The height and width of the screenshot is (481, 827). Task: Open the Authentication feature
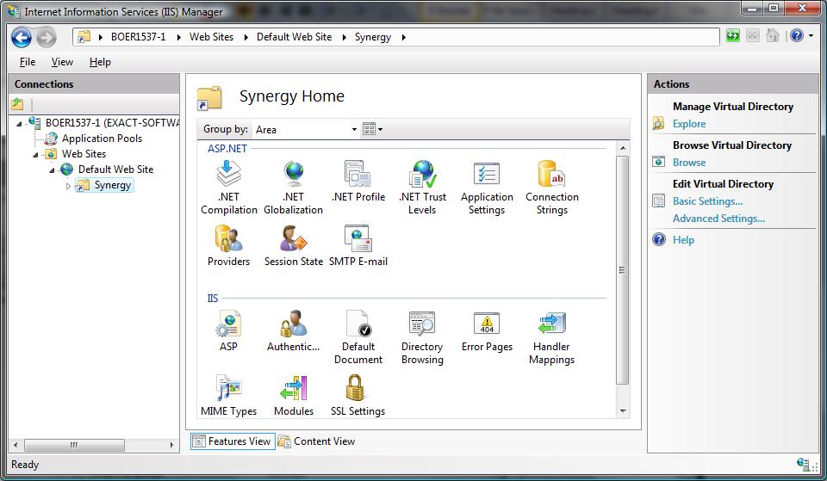[293, 331]
